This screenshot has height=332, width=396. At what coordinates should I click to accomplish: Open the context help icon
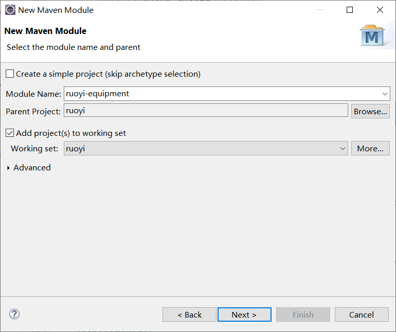click(14, 314)
